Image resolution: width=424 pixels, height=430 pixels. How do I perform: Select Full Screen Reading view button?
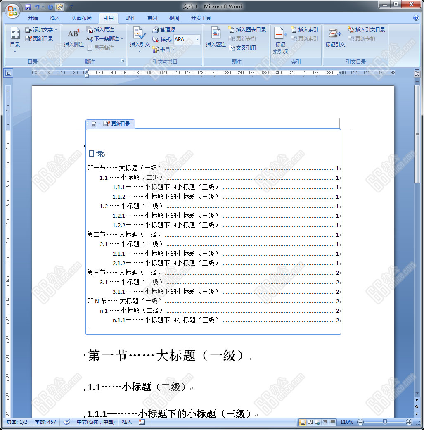coord(310,422)
